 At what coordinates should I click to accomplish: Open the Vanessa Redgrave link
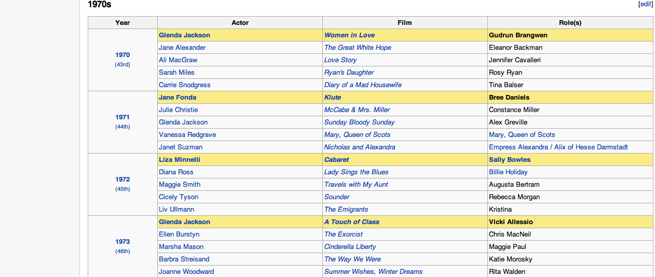[187, 135]
